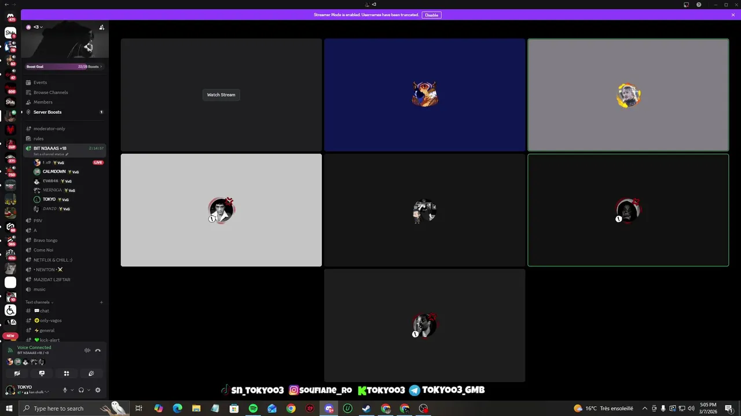Join Bravo tongo voice channel

[64, 240]
